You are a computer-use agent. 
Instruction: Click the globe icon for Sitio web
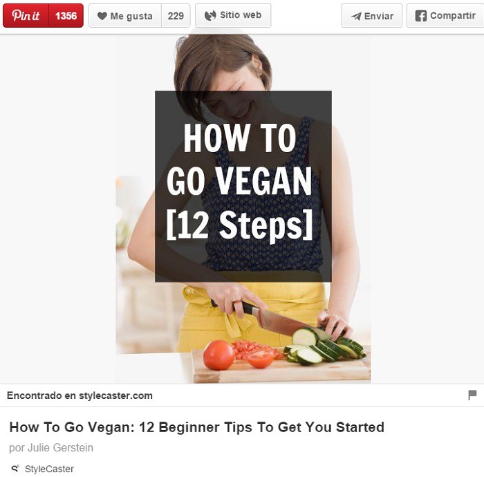[x=210, y=15]
